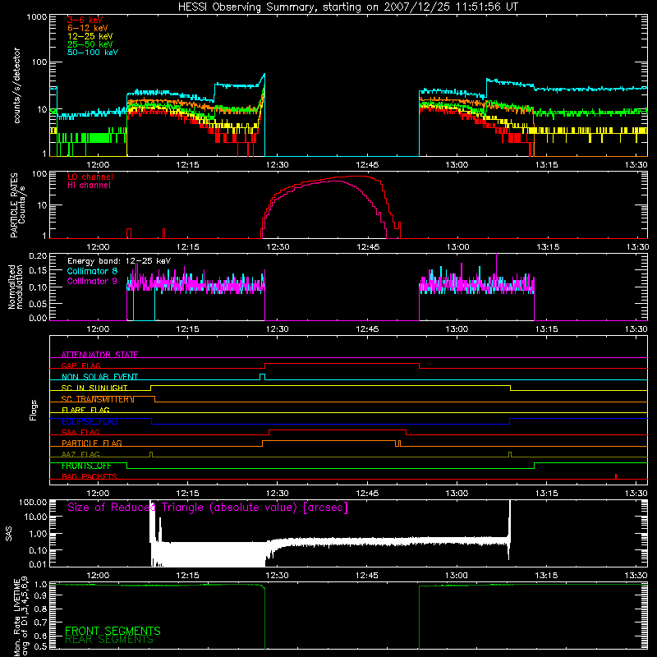Click the NON_SOLAR_EVENT pulse near 12:28
Viewport: 657px width, 657px height.
coord(262,377)
